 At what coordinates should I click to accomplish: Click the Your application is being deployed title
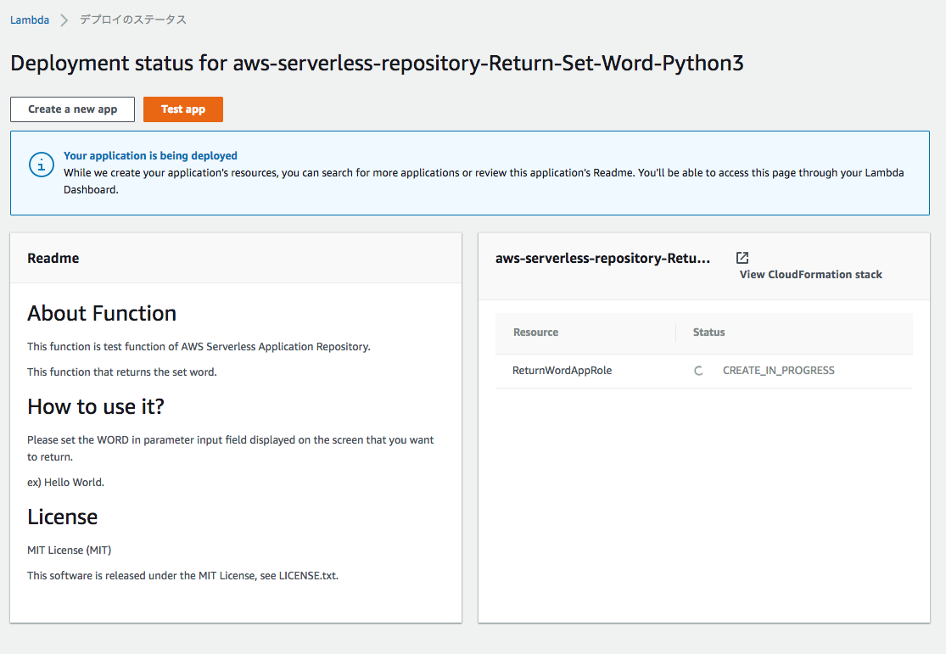(149, 154)
